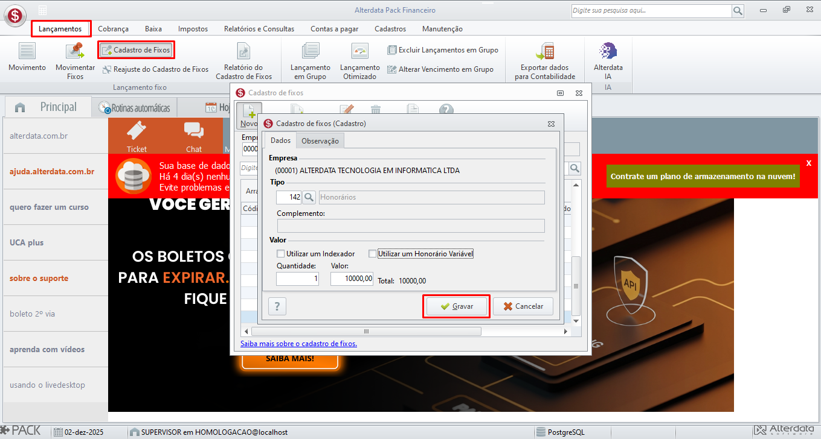Switch to the Contas a pagar tab

click(x=334, y=29)
